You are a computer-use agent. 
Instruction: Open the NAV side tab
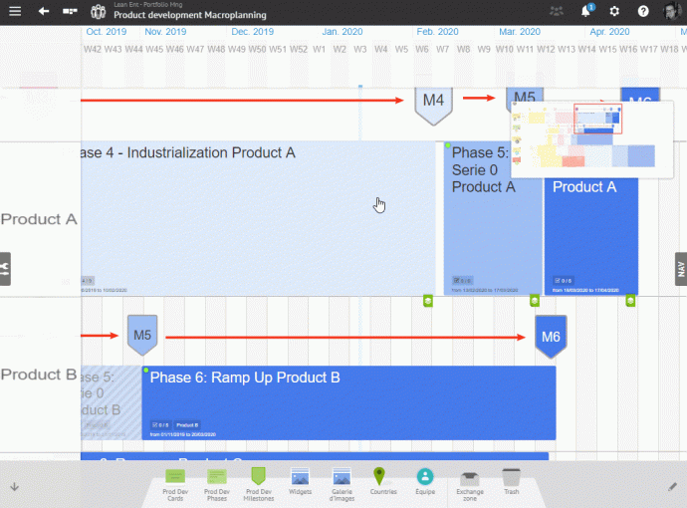click(681, 269)
